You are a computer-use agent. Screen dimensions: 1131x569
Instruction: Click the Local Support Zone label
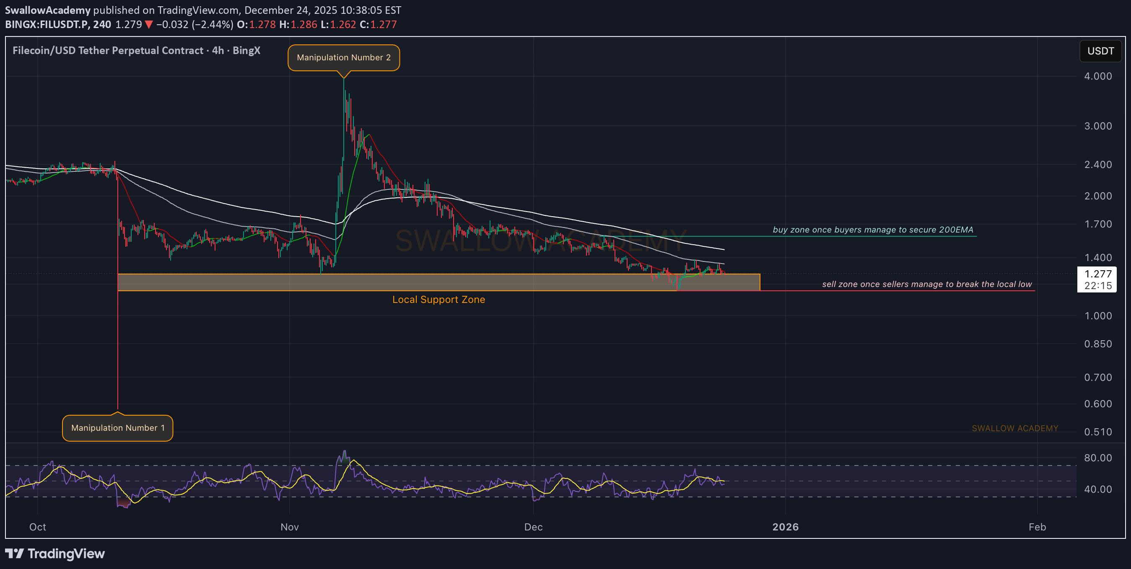click(438, 300)
